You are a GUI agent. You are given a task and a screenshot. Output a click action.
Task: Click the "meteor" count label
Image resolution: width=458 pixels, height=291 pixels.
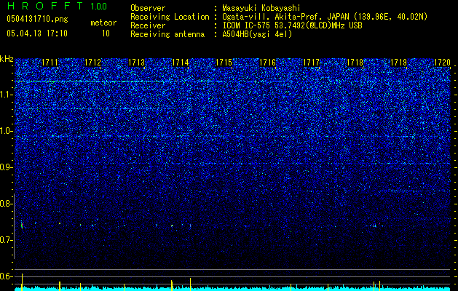coord(103,23)
